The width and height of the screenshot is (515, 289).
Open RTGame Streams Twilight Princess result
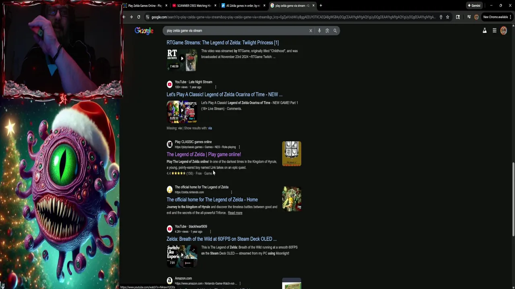tap(222, 43)
